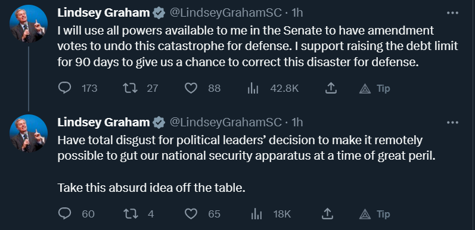Viewport: 475px width, 230px height.
Task: View analytics showing 18K views
Action: click(256, 215)
